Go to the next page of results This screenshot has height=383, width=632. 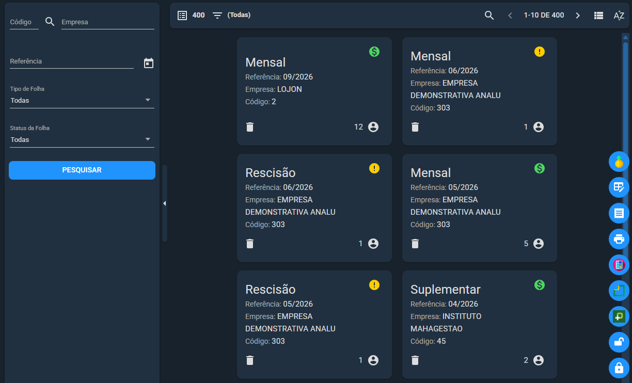click(578, 15)
